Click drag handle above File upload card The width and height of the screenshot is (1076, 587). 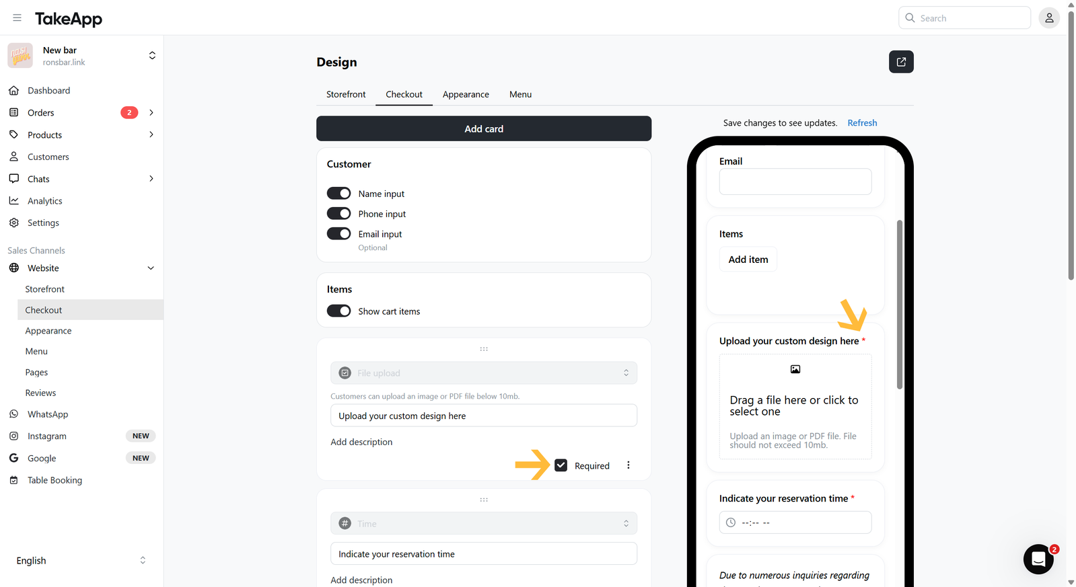(x=484, y=349)
